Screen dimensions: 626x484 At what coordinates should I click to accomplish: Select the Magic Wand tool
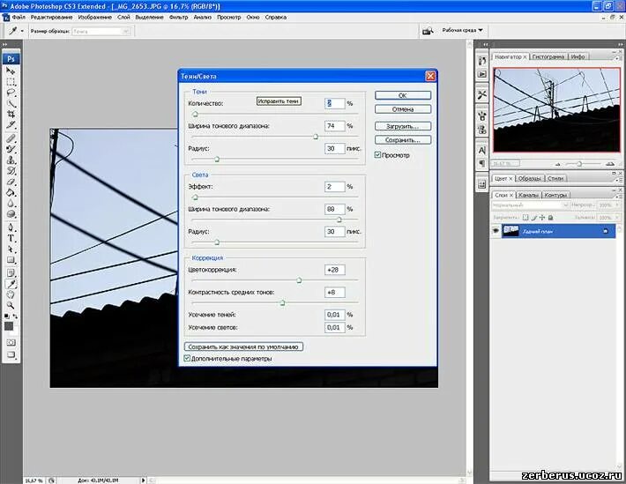[11, 103]
